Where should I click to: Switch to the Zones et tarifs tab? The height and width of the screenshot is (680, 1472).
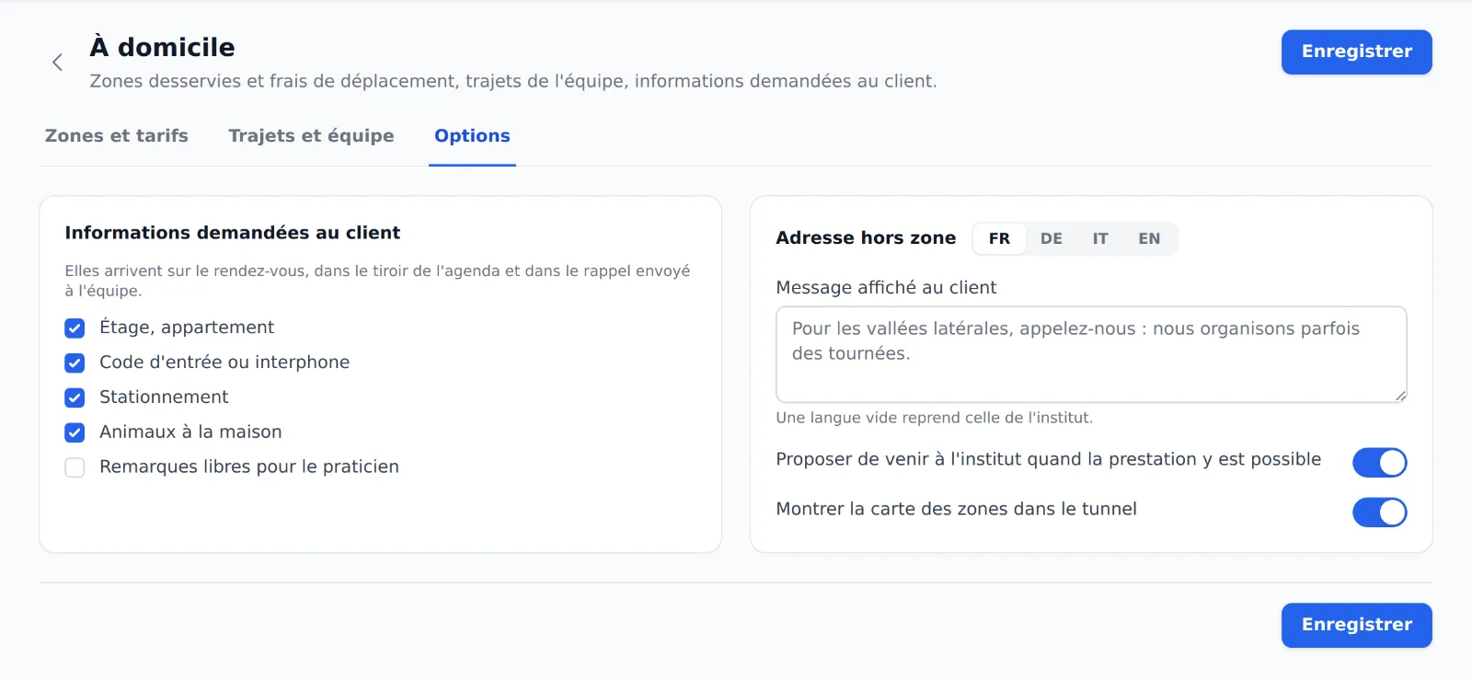click(x=117, y=136)
